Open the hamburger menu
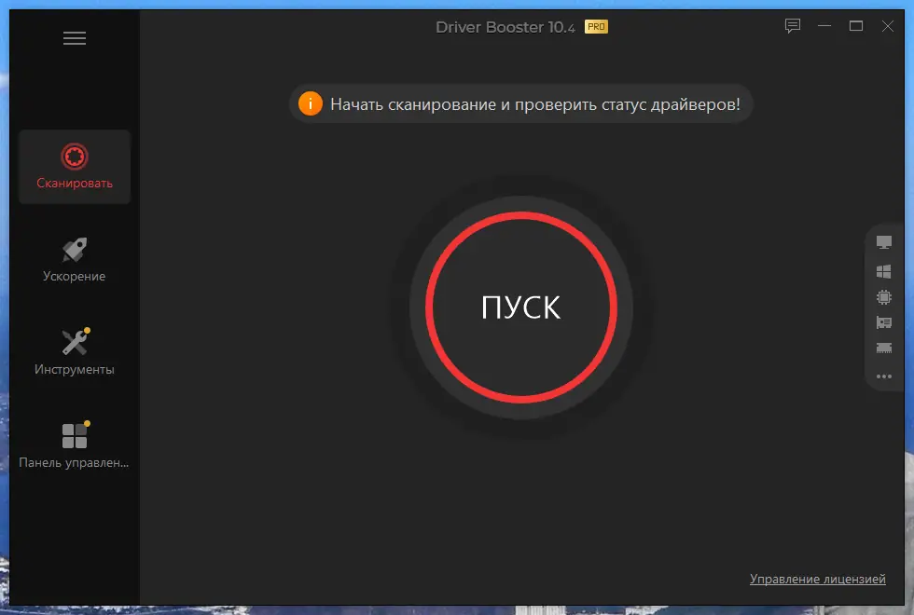 click(75, 37)
